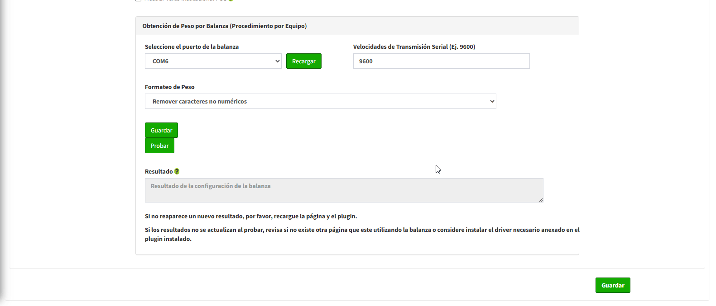Click the Guardar button above Probar
The image size is (716, 306).
161,130
